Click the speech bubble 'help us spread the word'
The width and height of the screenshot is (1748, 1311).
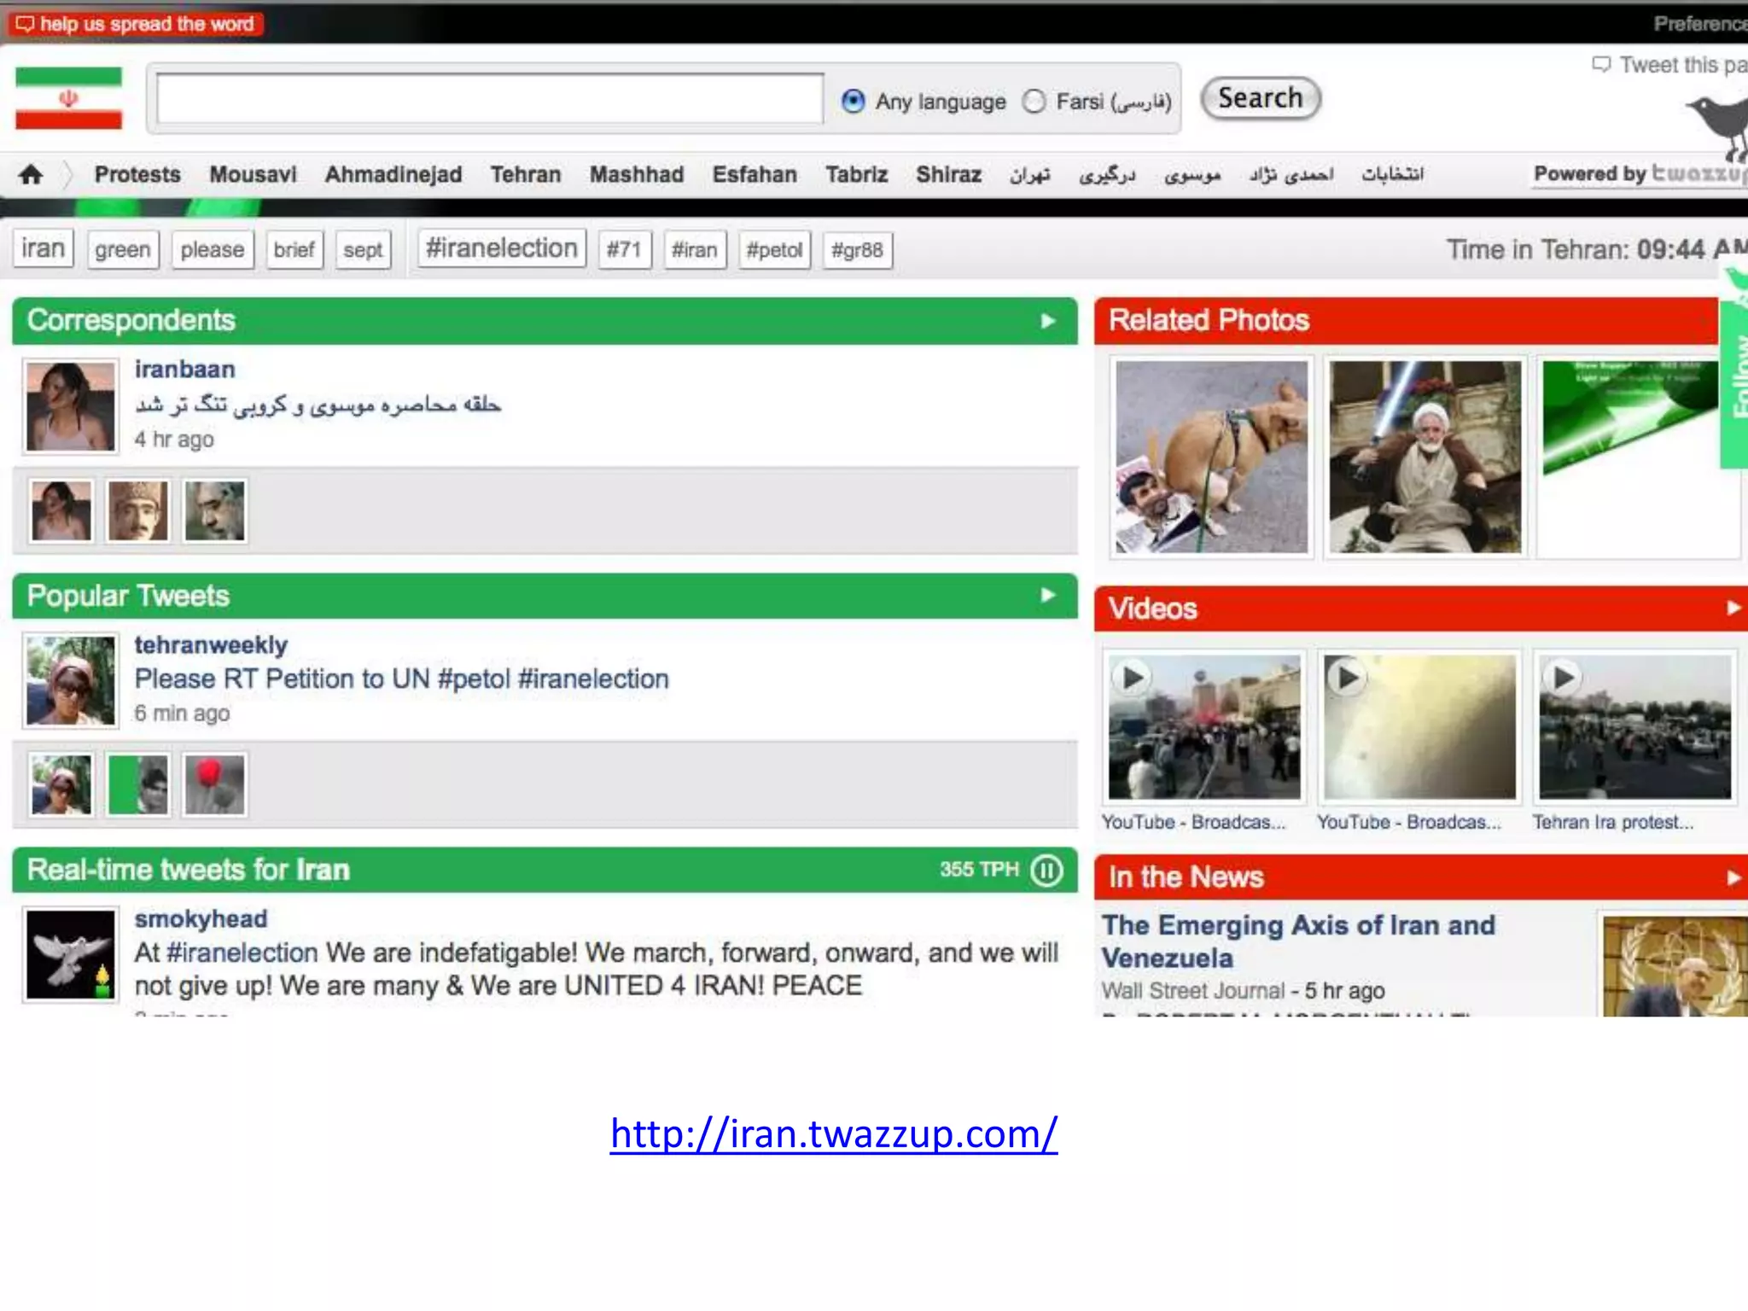coord(26,23)
